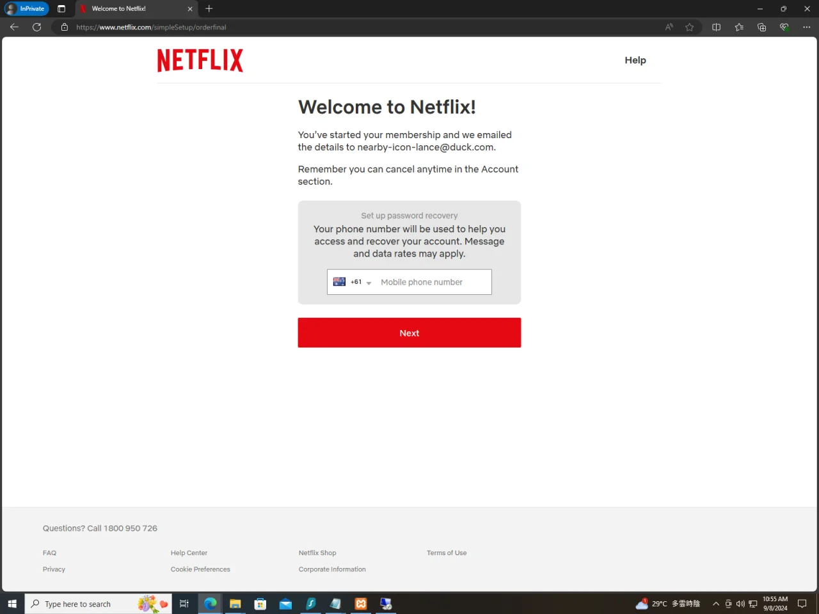819x614 pixels.
Task: Show hidden system tray icons
Action: click(x=716, y=604)
